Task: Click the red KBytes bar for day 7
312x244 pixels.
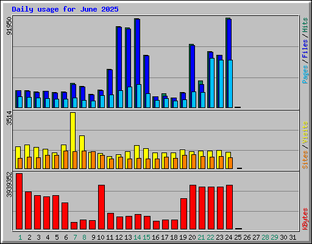Action: [74, 226]
